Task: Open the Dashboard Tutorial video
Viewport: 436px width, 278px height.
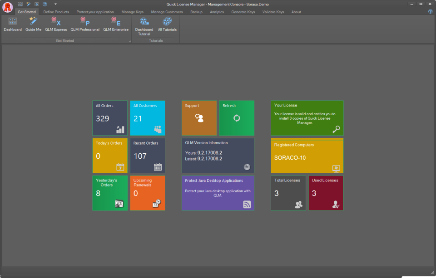Action: coord(144,26)
